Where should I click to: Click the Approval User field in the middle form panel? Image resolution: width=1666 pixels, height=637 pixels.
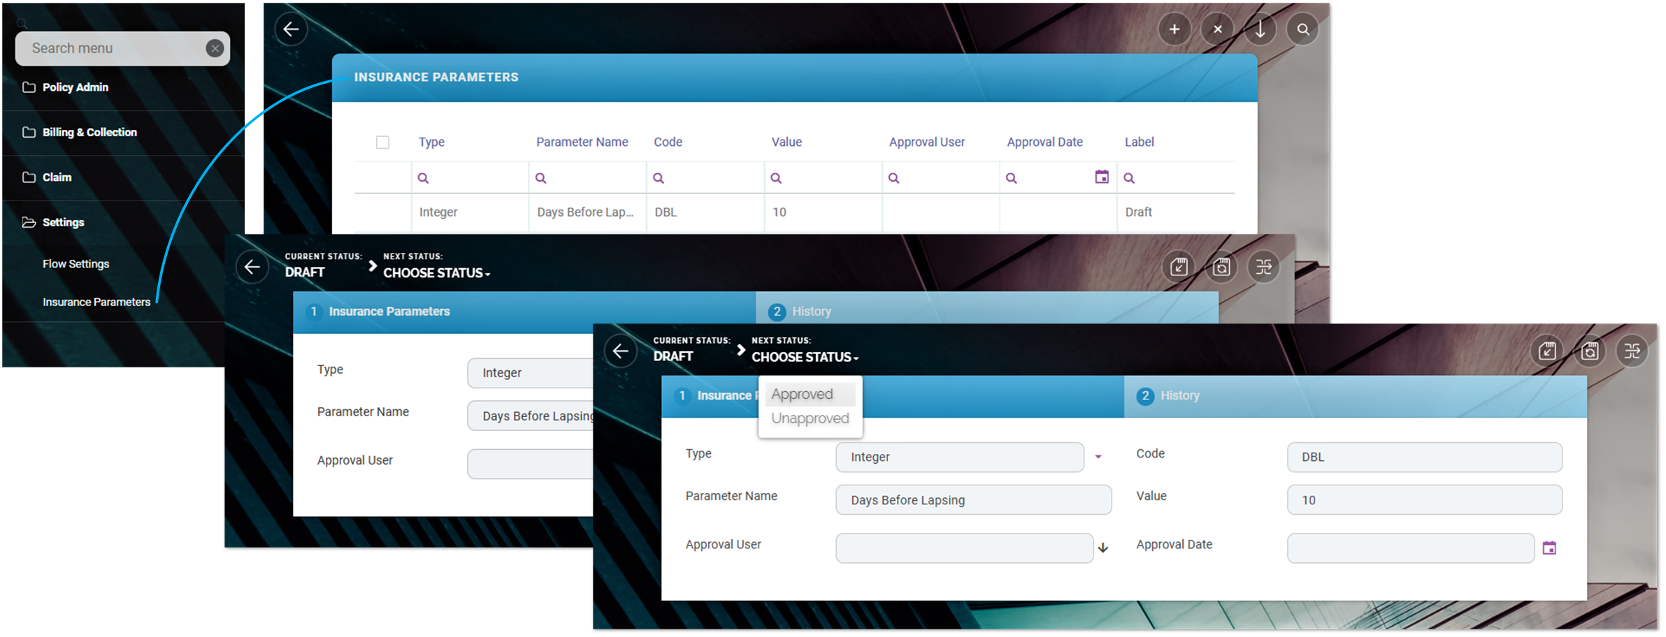point(531,464)
